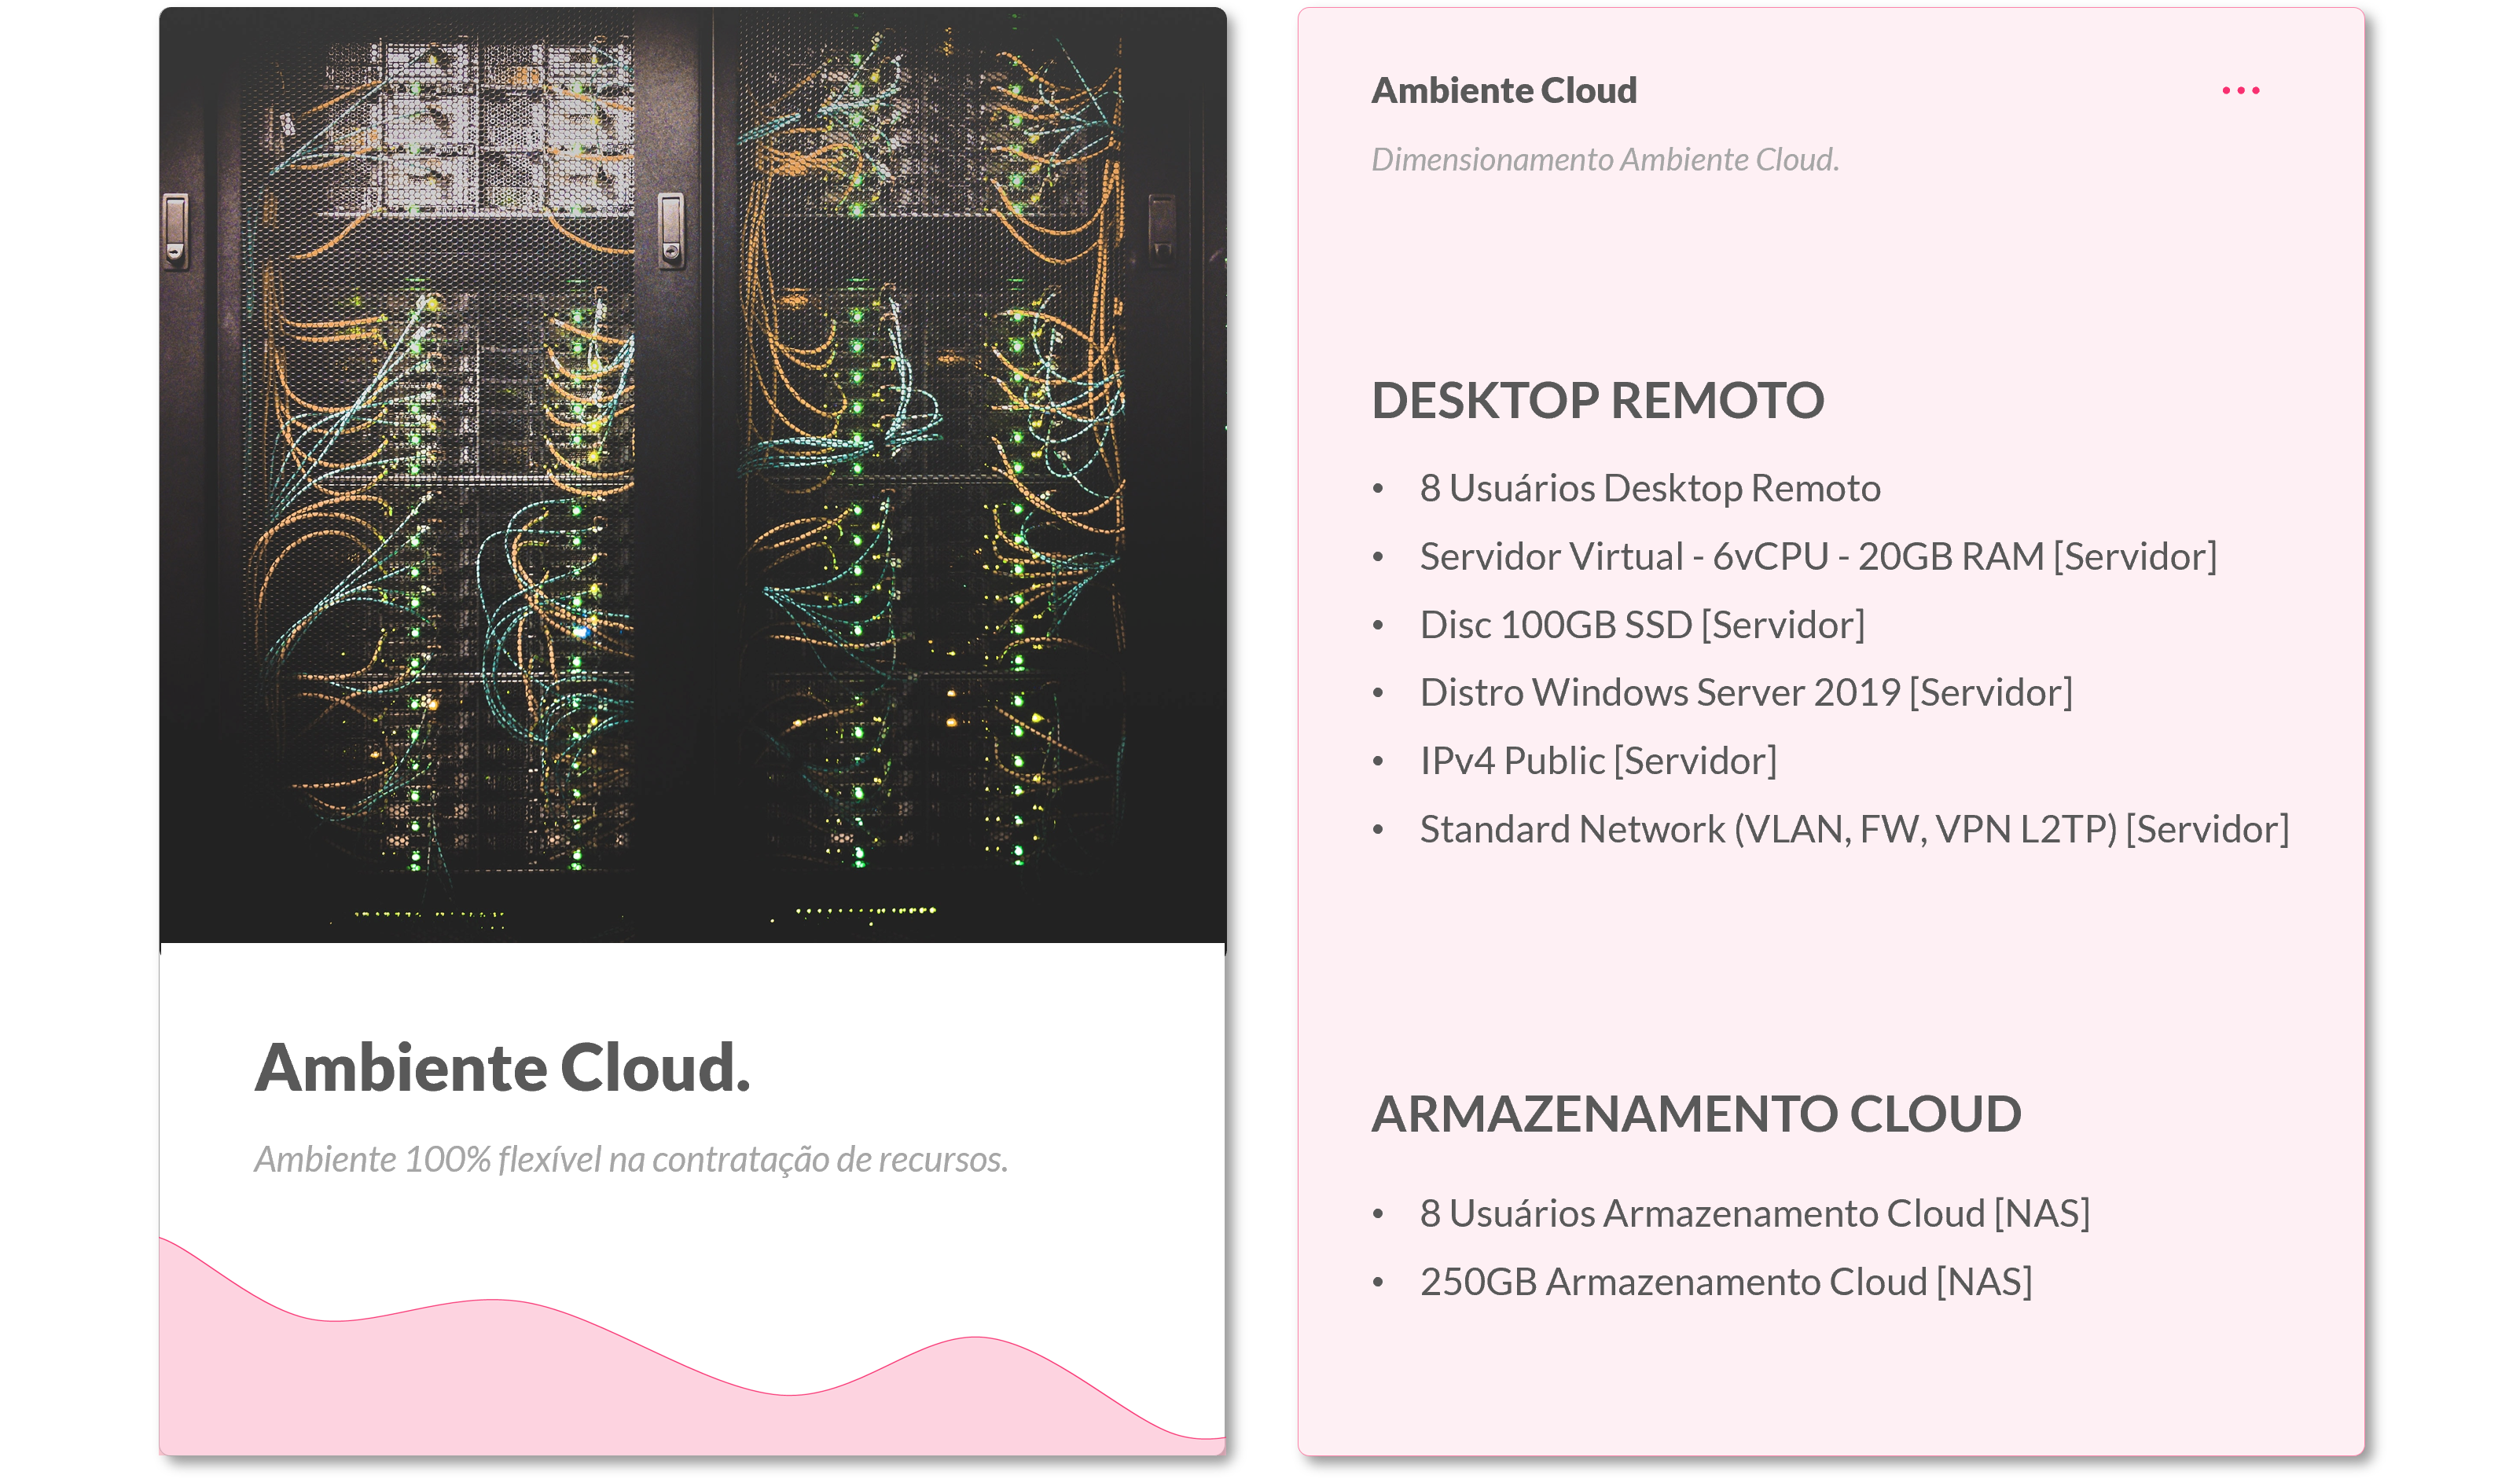The image size is (2520, 1479).
Task: Click the Disc 100GB SSD list item
Action: click(x=1643, y=624)
